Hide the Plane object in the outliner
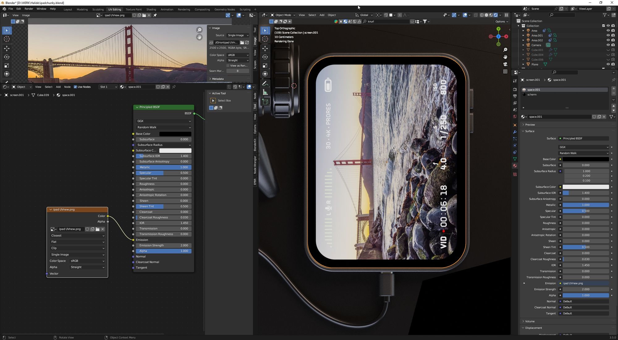Viewport: 618px width, 340px height. (x=608, y=64)
